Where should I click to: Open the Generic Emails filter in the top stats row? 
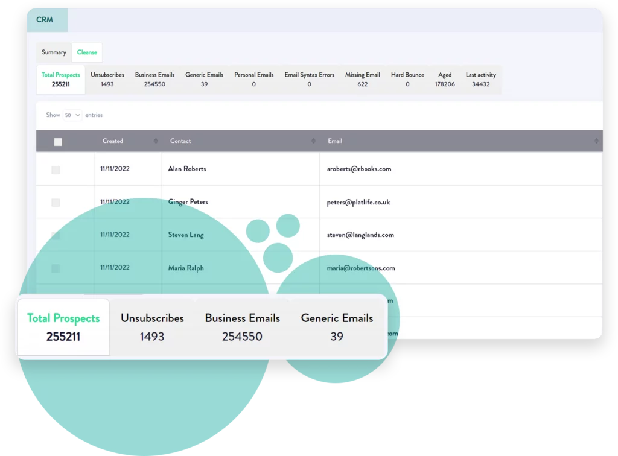click(204, 80)
